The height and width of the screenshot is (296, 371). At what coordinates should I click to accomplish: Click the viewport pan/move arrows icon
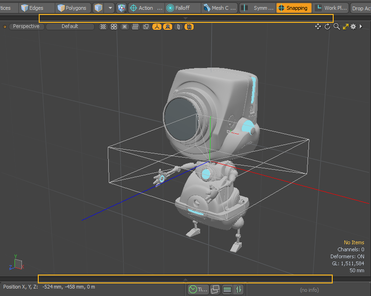click(318, 27)
